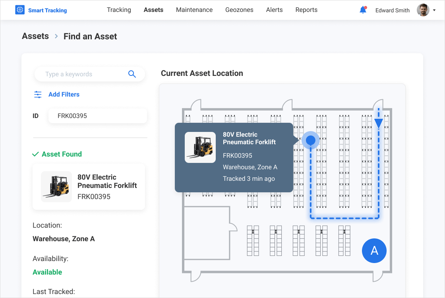This screenshot has height=298, width=445.
Task: Click the forklift thumbnail in the map popup
Action: (200, 147)
